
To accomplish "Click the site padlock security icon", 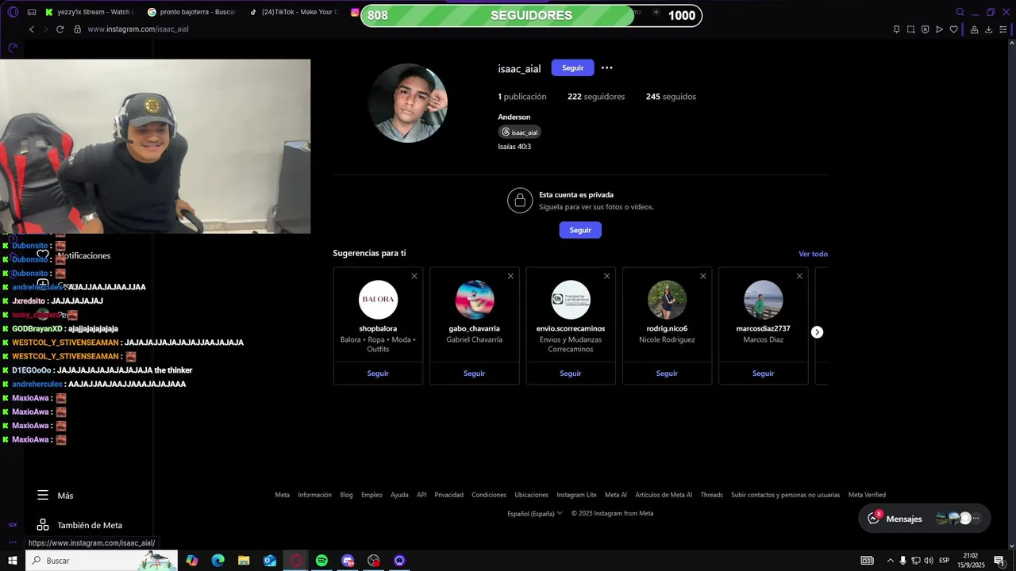I will tap(77, 29).
